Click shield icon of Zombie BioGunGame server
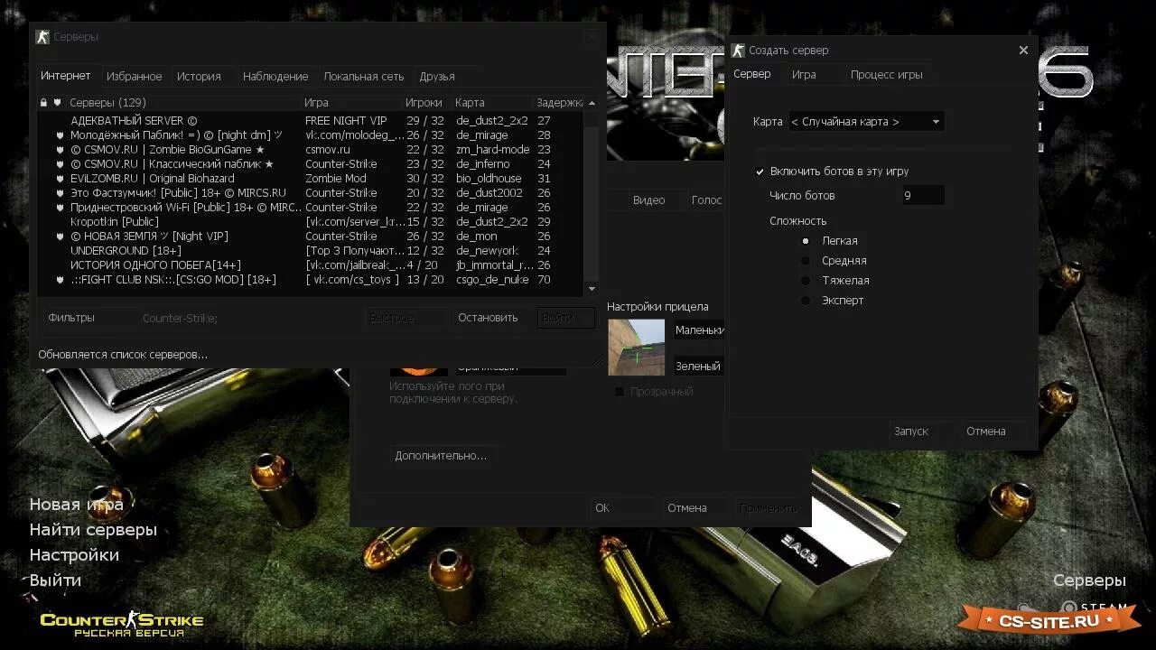The width and height of the screenshot is (1156, 650). pos(61,150)
